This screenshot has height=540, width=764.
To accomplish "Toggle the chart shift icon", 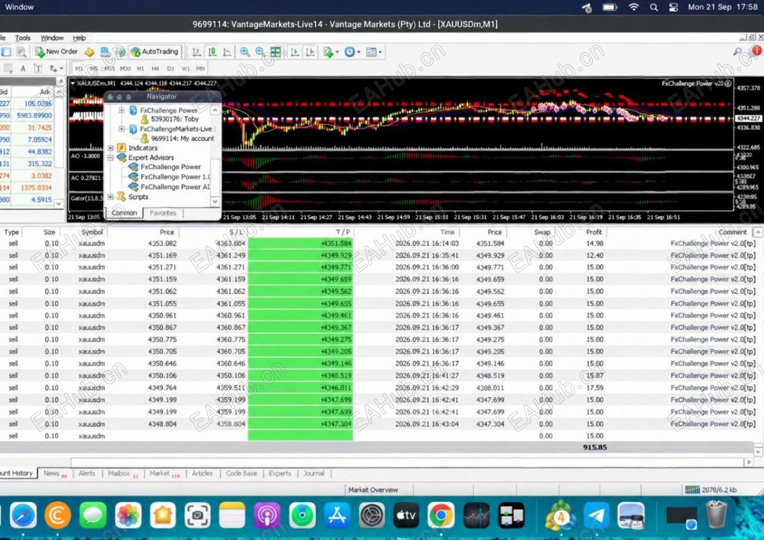I will coord(309,52).
